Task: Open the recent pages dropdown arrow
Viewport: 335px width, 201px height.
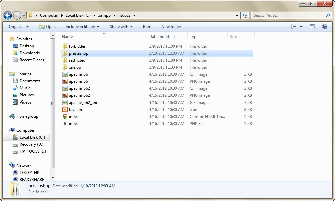Action: pyautogui.click(x=24, y=15)
